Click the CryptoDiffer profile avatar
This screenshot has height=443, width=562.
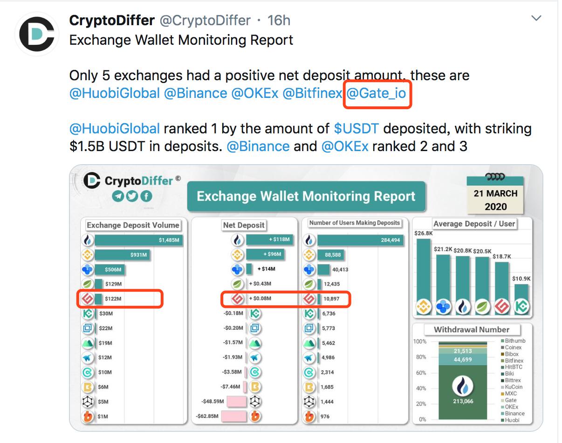(37, 34)
